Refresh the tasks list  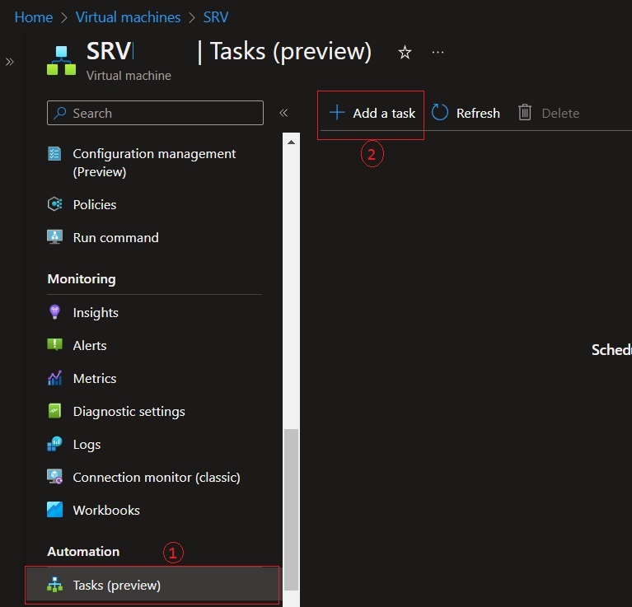[x=466, y=114]
